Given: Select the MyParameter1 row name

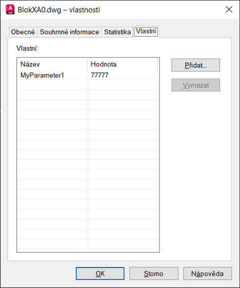Looking at the screenshot, I should point(42,75).
